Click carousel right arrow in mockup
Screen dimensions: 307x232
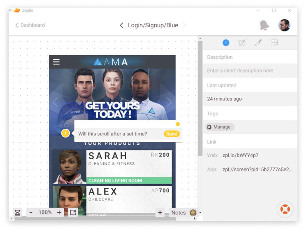tap(169, 102)
